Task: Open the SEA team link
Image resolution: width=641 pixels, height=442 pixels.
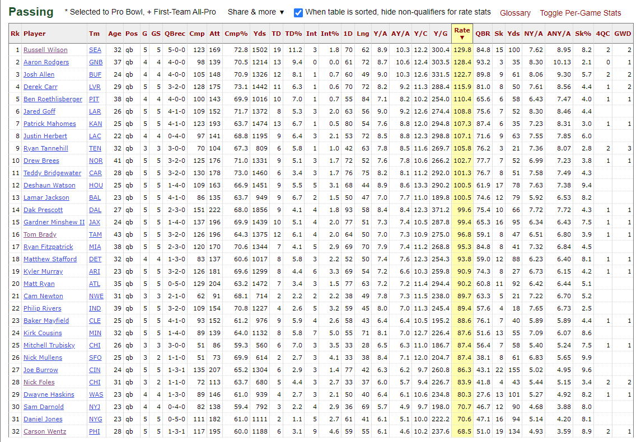Action: (x=95, y=50)
